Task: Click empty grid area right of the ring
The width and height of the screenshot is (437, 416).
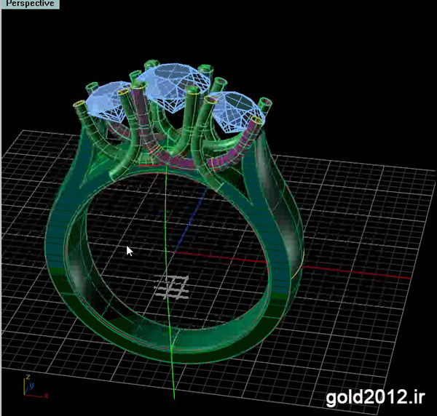Action: (364, 218)
